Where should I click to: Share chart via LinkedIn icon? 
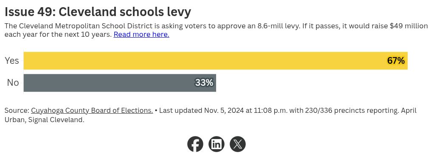216,144
